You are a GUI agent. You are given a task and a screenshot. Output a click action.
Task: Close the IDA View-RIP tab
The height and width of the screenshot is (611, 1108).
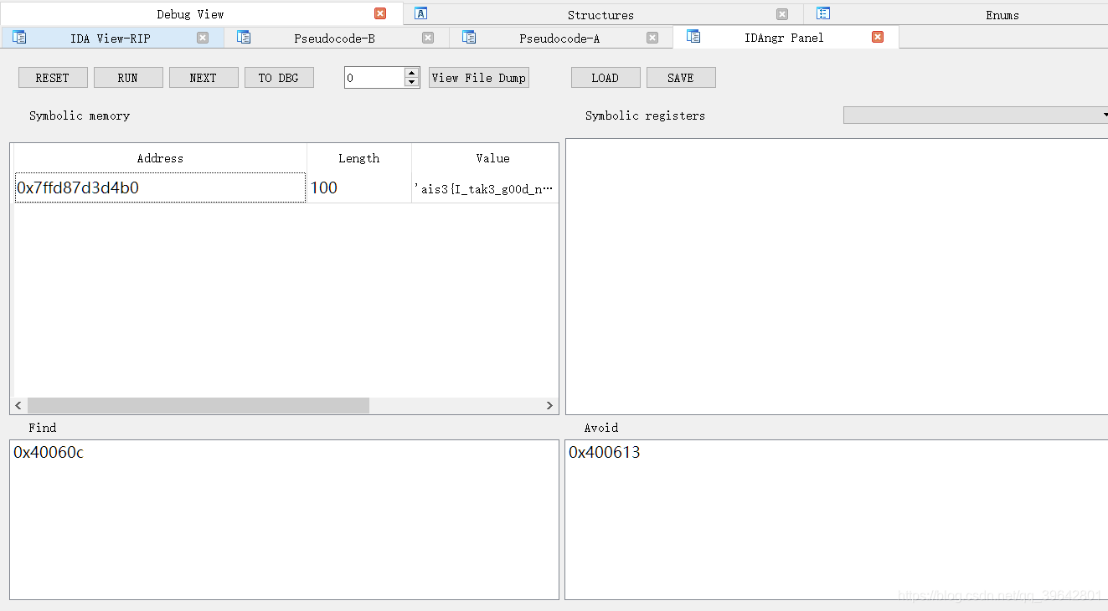203,38
